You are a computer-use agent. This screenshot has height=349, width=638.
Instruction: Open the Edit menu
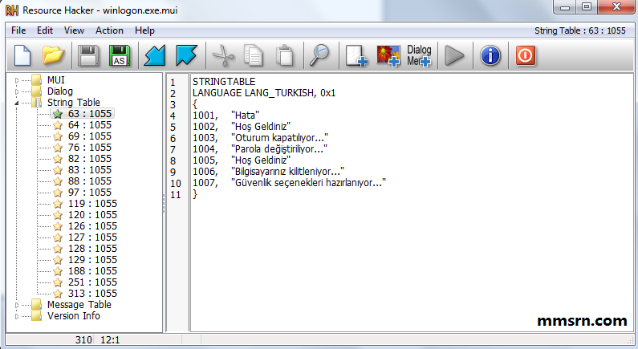click(x=45, y=30)
